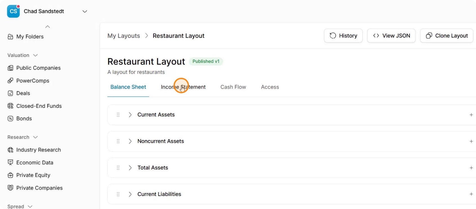This screenshot has height=209, width=476.
Task: Click 'A layout for restaurants' description
Action: 136,72
